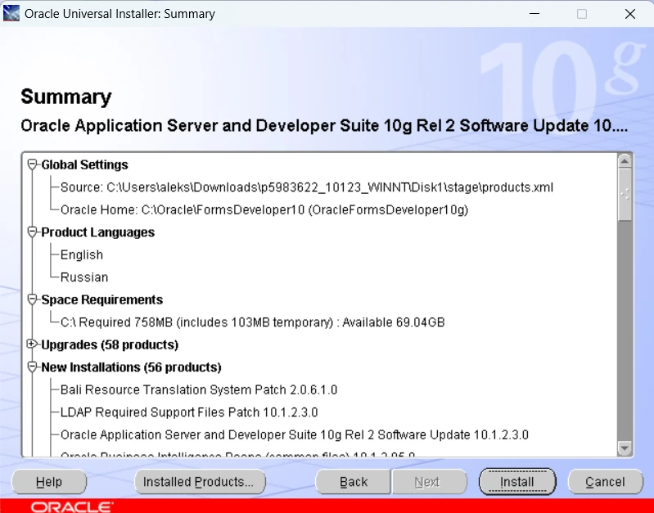Collapse the Global Settings node

(x=32, y=164)
